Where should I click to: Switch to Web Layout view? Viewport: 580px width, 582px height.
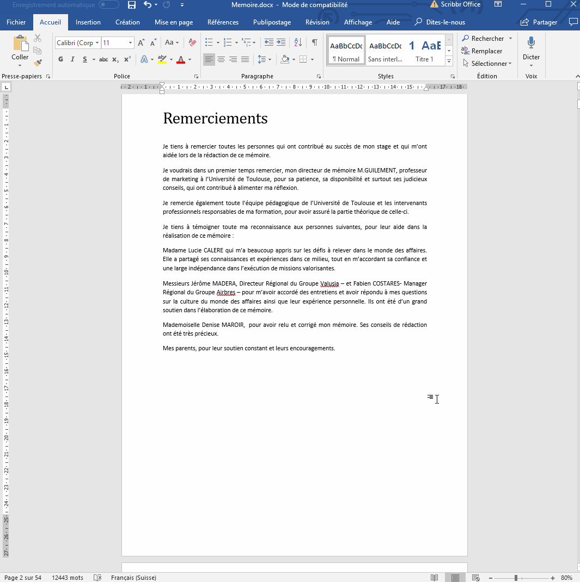pos(475,578)
